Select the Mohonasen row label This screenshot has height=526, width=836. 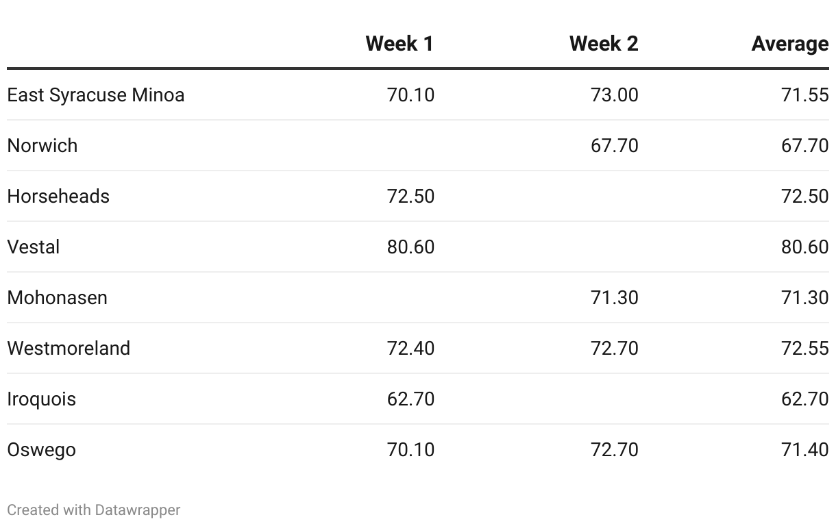[58, 297]
